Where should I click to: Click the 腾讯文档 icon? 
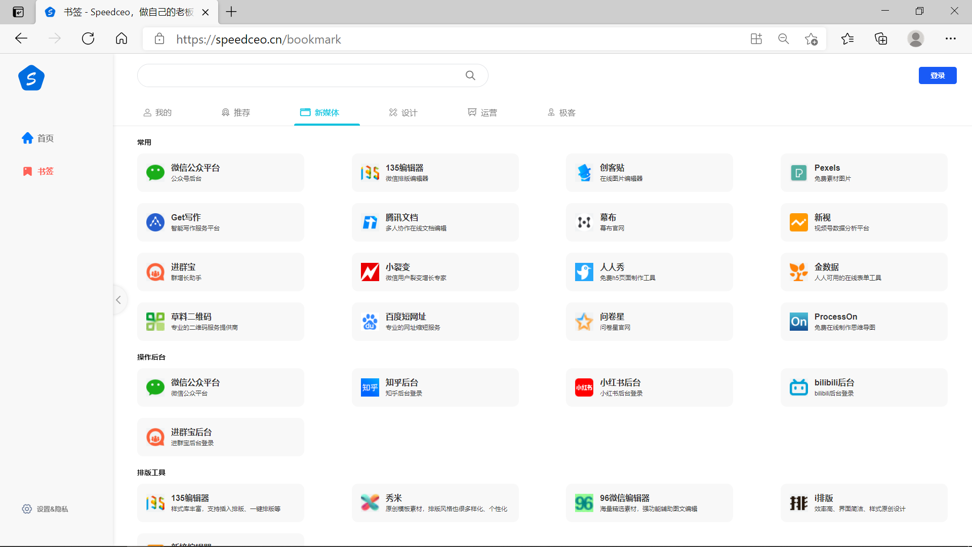click(370, 222)
